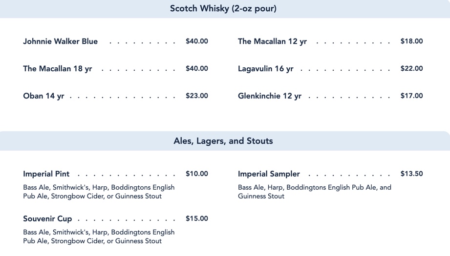Click the $13.50 price
The height and width of the screenshot is (256, 450).
[411, 174]
